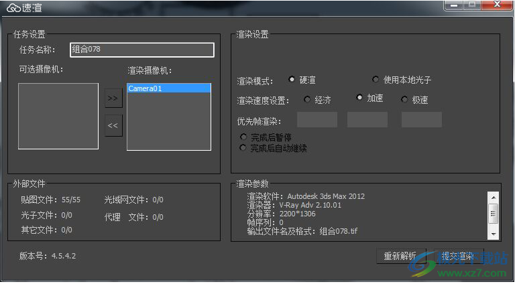
Task: Click the 任务名称 input field
Action: tap(142, 50)
